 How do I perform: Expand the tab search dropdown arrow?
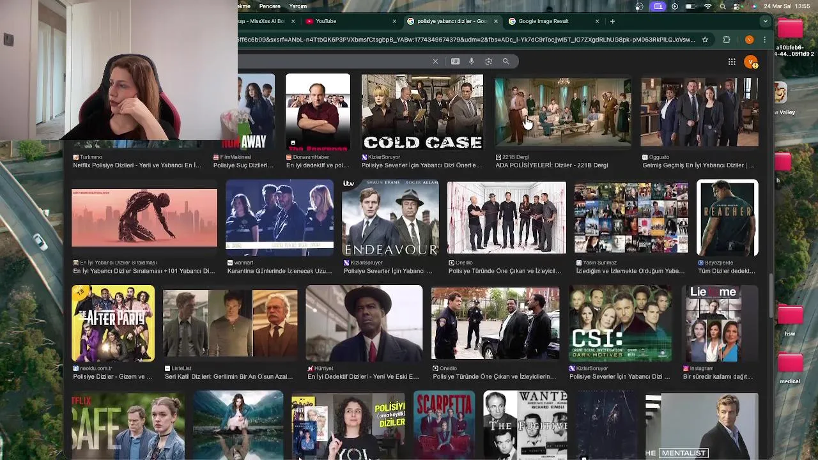click(x=765, y=21)
